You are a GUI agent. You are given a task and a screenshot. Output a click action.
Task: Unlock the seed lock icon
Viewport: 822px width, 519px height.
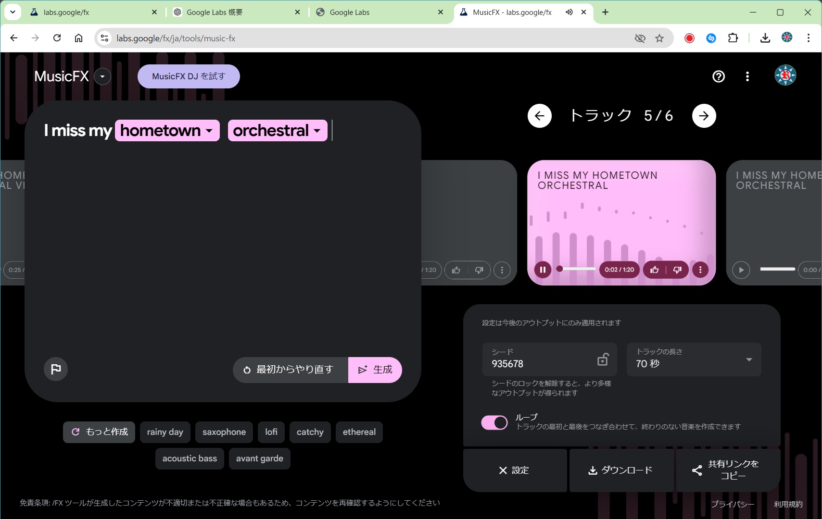602,359
